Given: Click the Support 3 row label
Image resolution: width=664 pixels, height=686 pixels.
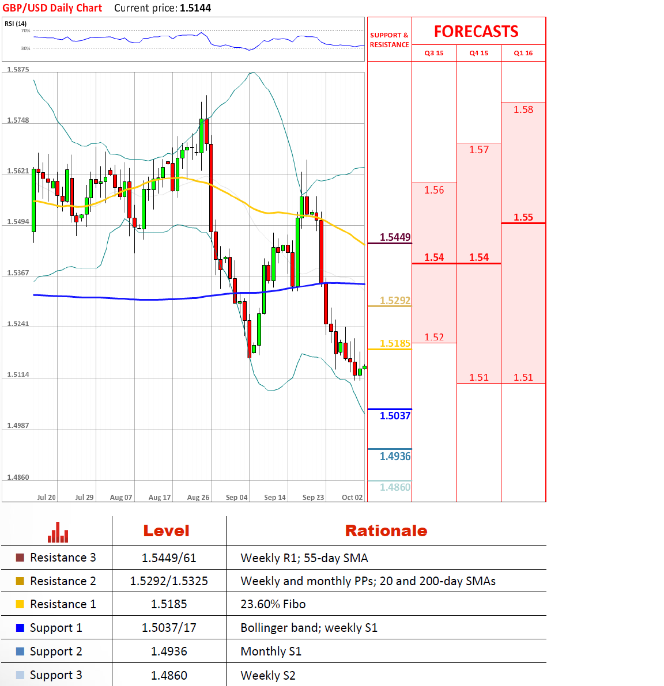Looking at the screenshot, I should click(x=55, y=676).
